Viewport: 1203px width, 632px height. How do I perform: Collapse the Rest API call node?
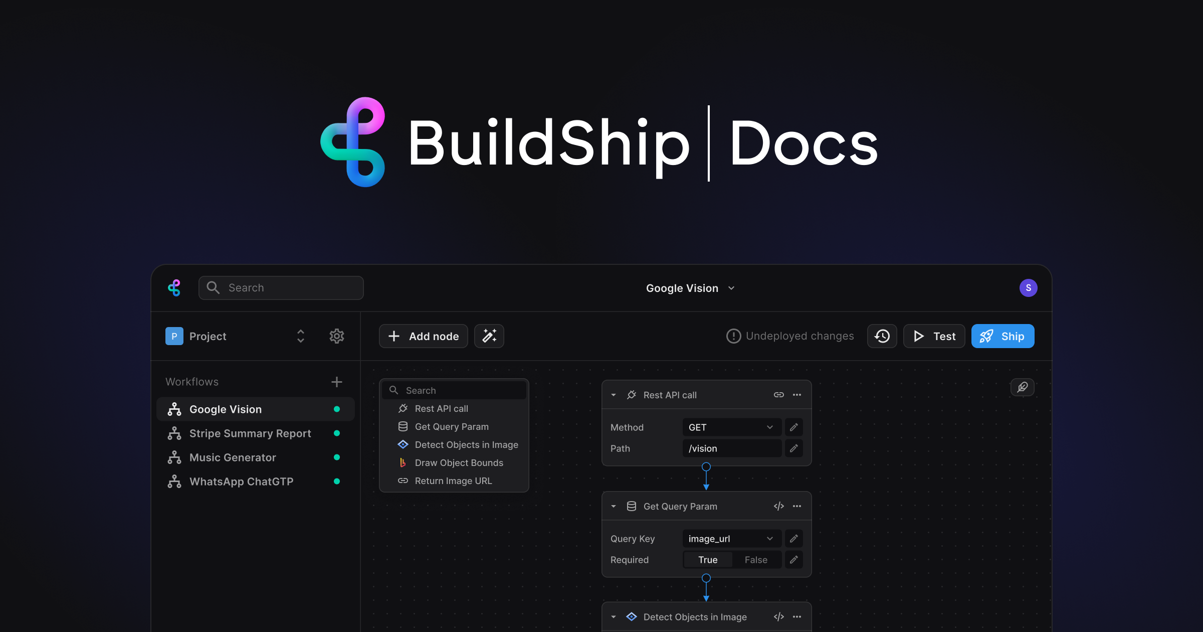(x=613, y=395)
